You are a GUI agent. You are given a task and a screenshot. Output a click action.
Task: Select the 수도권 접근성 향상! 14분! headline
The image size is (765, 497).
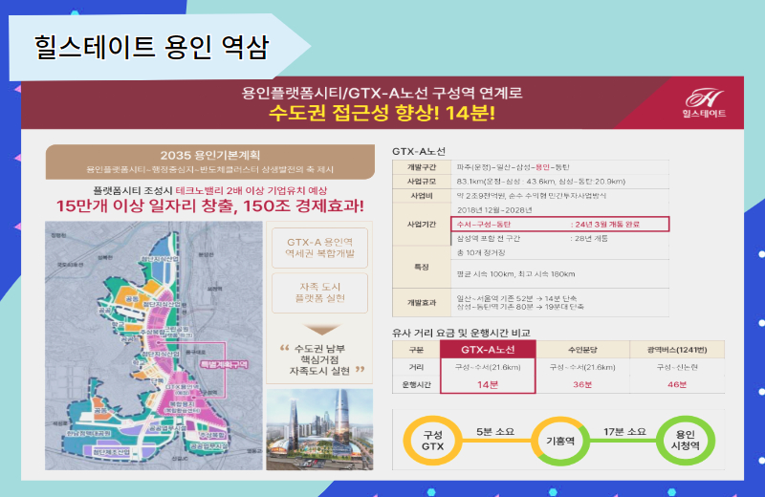382,113
